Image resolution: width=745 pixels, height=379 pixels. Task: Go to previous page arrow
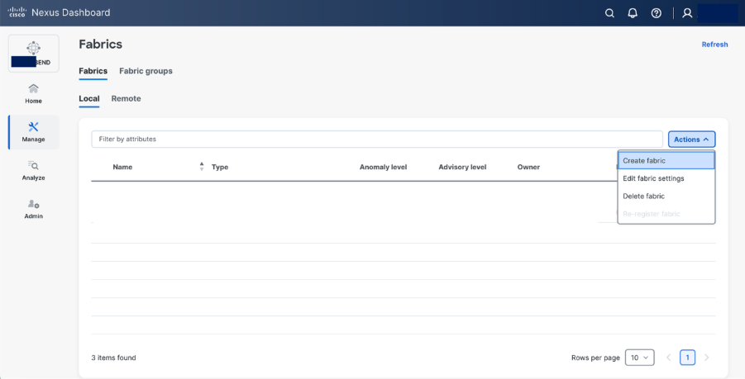(668, 358)
